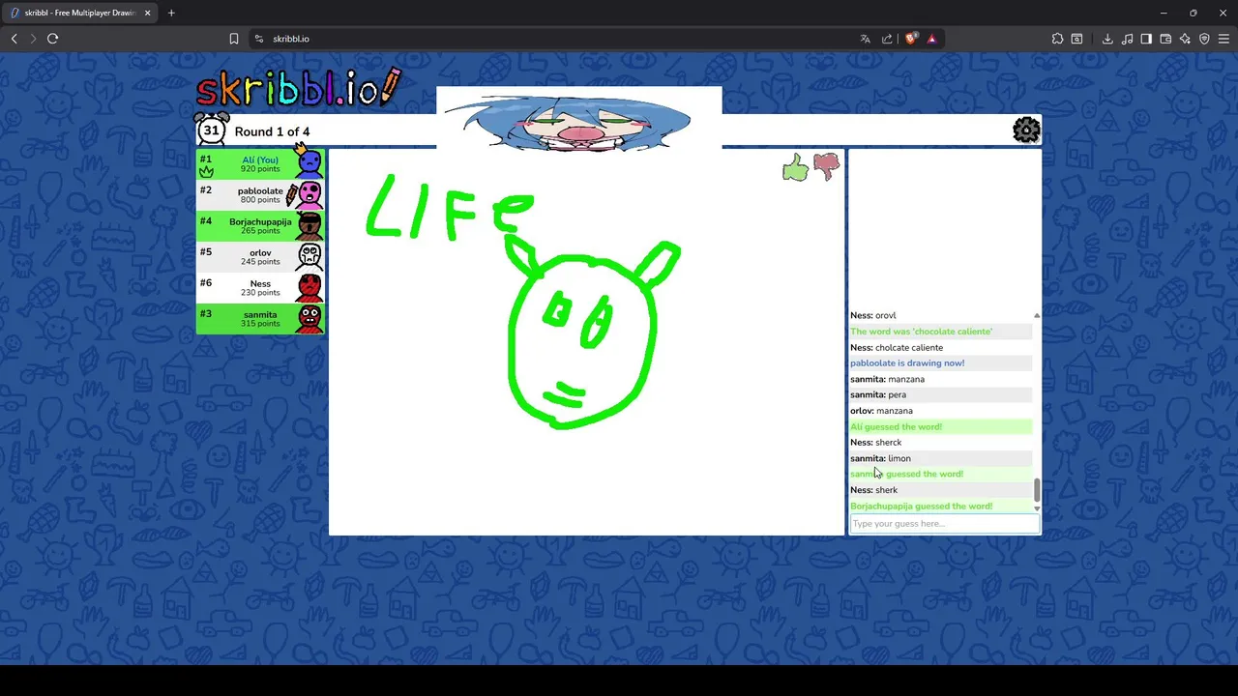Select Borjachupapija player name
This screenshot has height=696, width=1238.
(260, 221)
